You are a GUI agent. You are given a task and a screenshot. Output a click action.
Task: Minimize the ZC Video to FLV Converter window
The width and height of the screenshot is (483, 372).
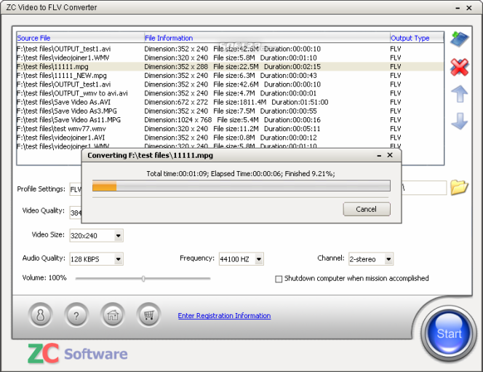click(458, 8)
